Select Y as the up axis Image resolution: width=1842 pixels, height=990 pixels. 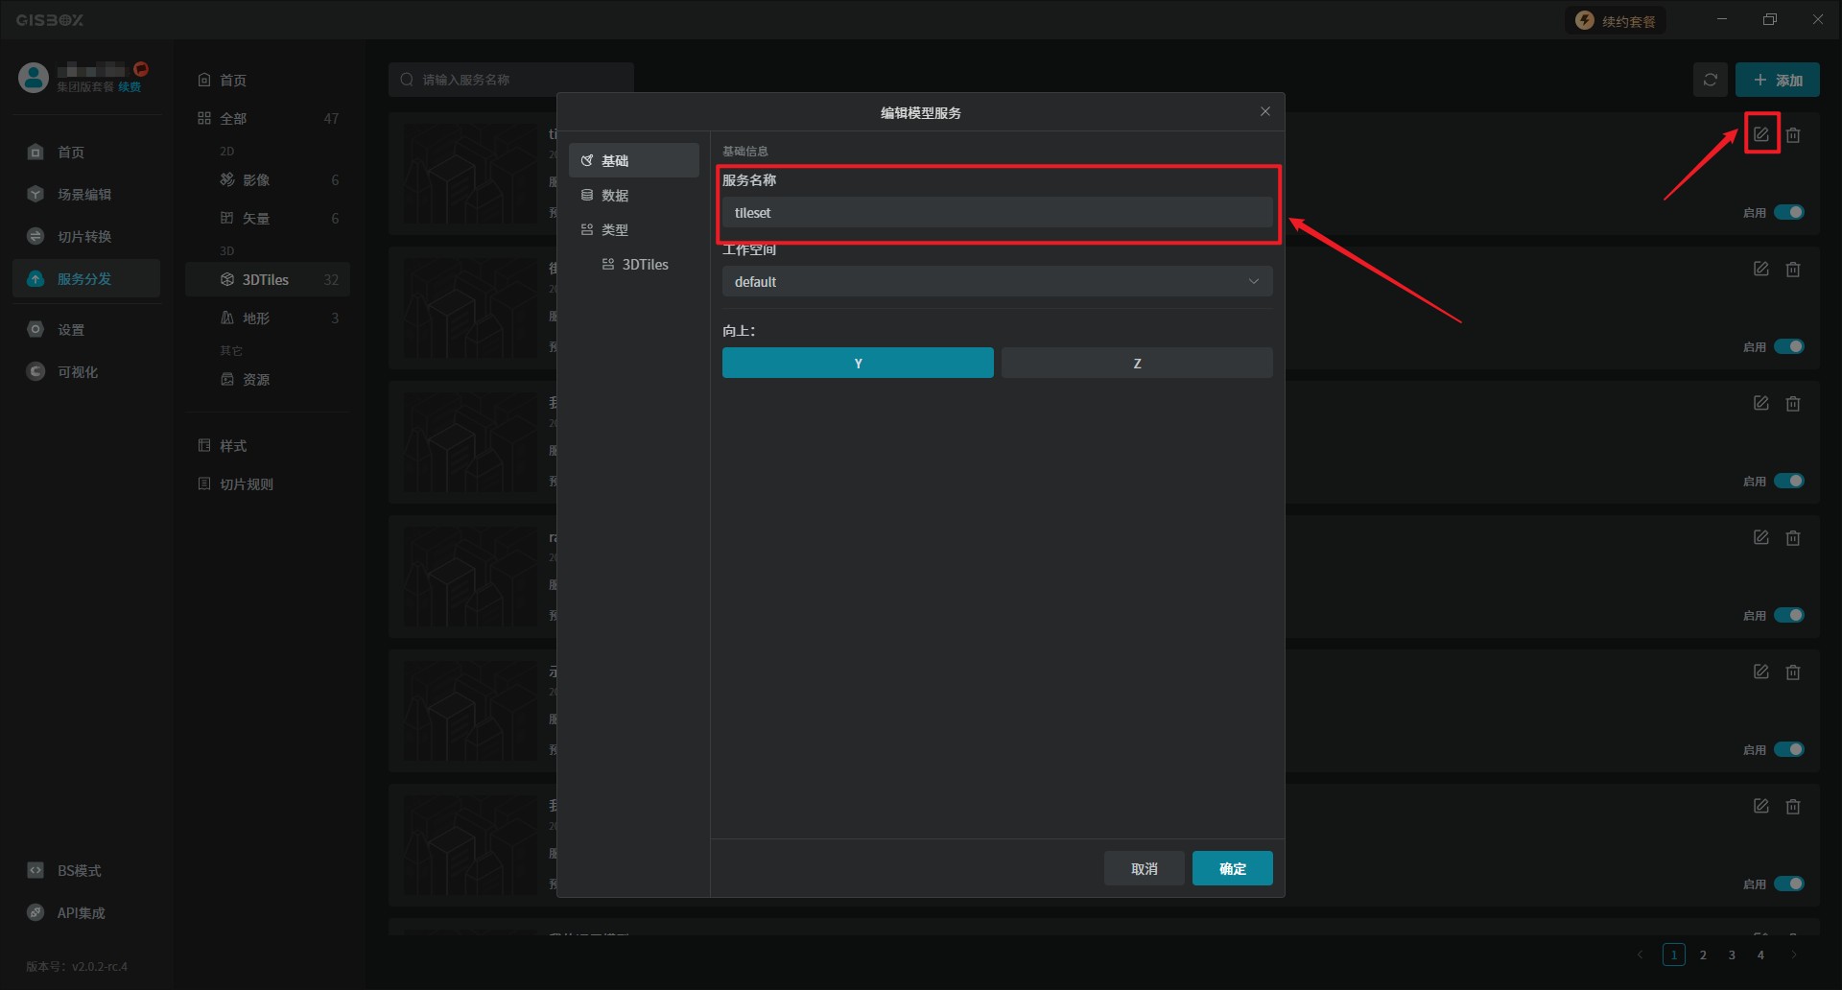858,364
